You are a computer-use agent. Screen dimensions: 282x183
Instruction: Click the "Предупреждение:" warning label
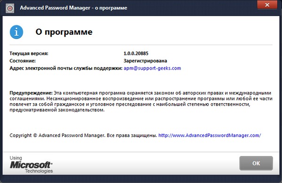pos(31,93)
